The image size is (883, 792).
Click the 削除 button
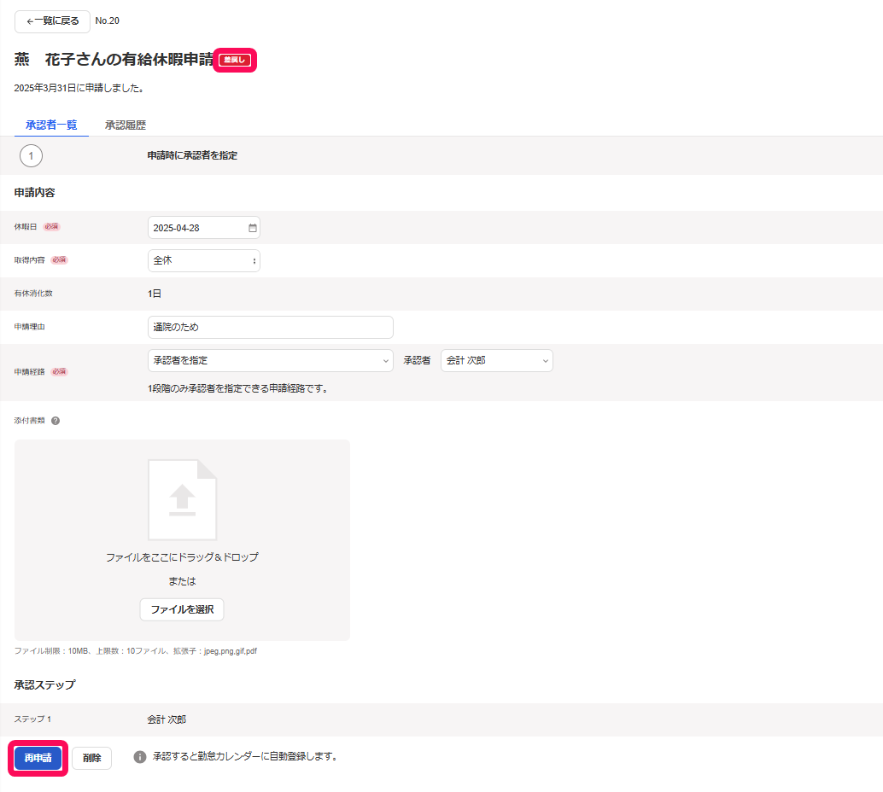91,758
